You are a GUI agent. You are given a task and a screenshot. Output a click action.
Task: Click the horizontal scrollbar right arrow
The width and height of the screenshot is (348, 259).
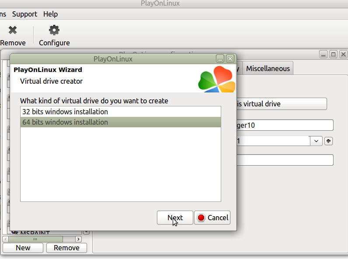78,239
